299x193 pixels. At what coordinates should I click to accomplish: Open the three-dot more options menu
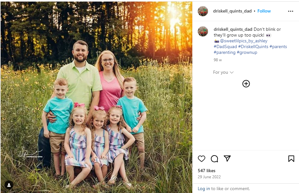point(291,11)
